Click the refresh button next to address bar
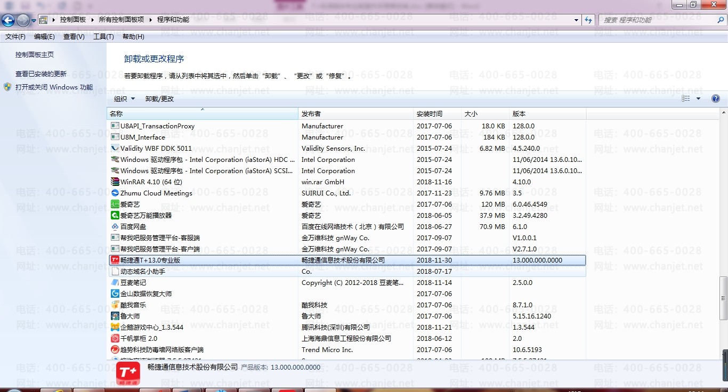This screenshot has width=728, height=392. [x=588, y=20]
